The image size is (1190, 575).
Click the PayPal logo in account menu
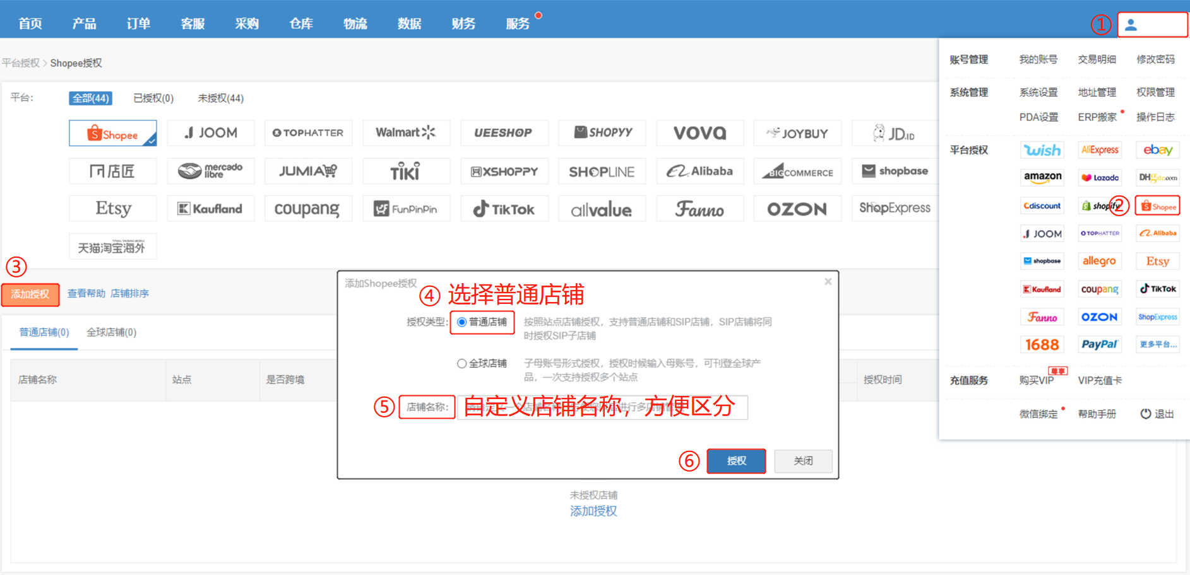point(1099,344)
